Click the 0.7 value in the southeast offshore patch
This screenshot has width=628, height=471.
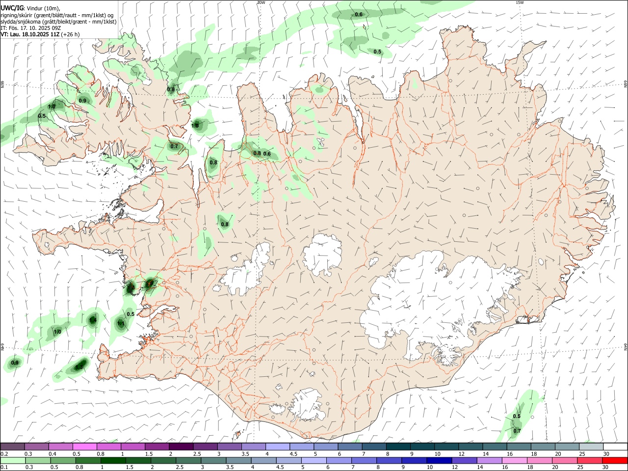point(517,431)
